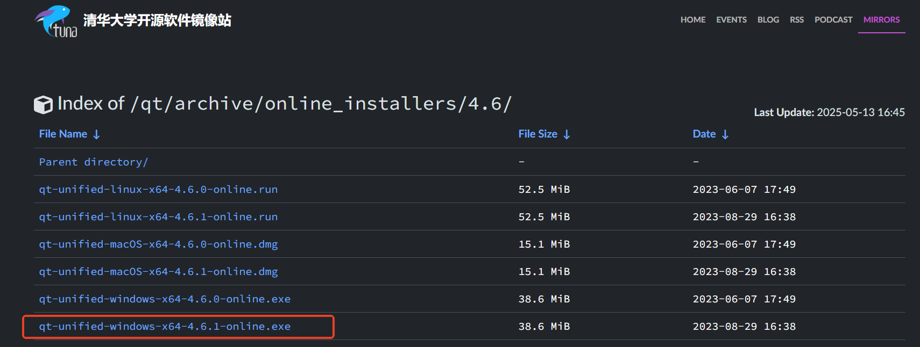The image size is (920, 347).
Task: Open the Parent directory/ link
Action: pyautogui.click(x=93, y=162)
